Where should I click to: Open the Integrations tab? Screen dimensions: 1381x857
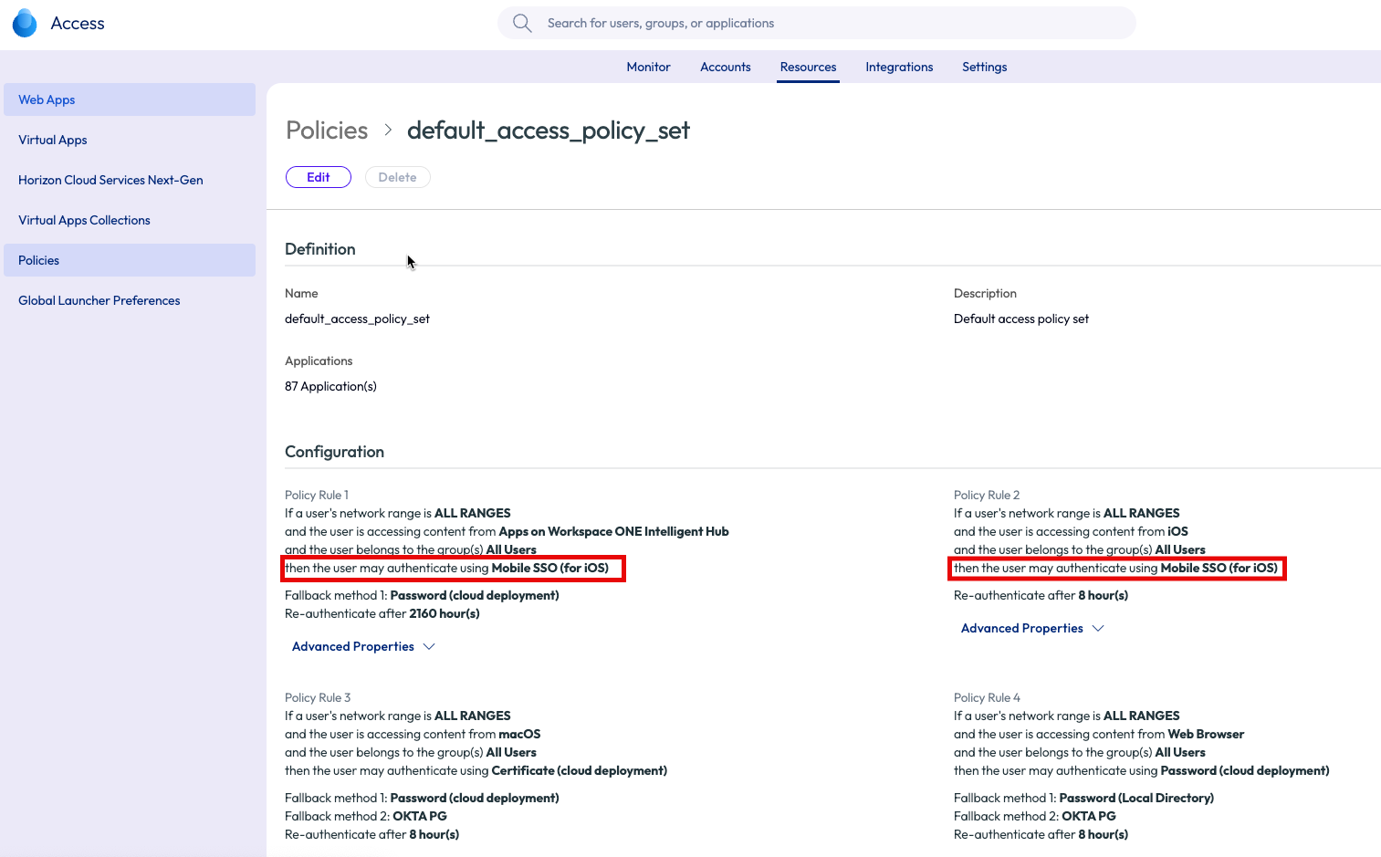tap(898, 67)
